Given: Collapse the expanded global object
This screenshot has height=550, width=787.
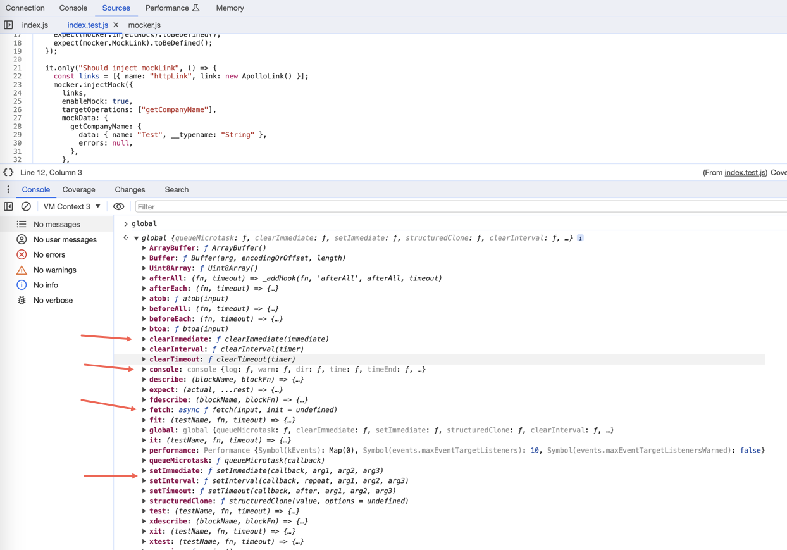Looking at the screenshot, I should pos(136,238).
